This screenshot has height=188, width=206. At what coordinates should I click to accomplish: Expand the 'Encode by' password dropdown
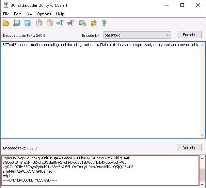tap(168, 35)
